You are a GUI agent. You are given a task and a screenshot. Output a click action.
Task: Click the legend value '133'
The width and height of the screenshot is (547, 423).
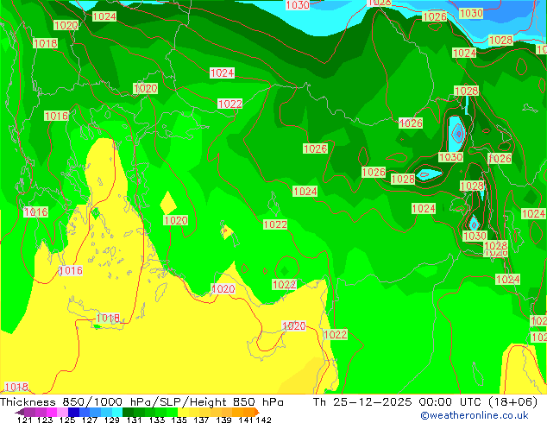tap(157, 420)
